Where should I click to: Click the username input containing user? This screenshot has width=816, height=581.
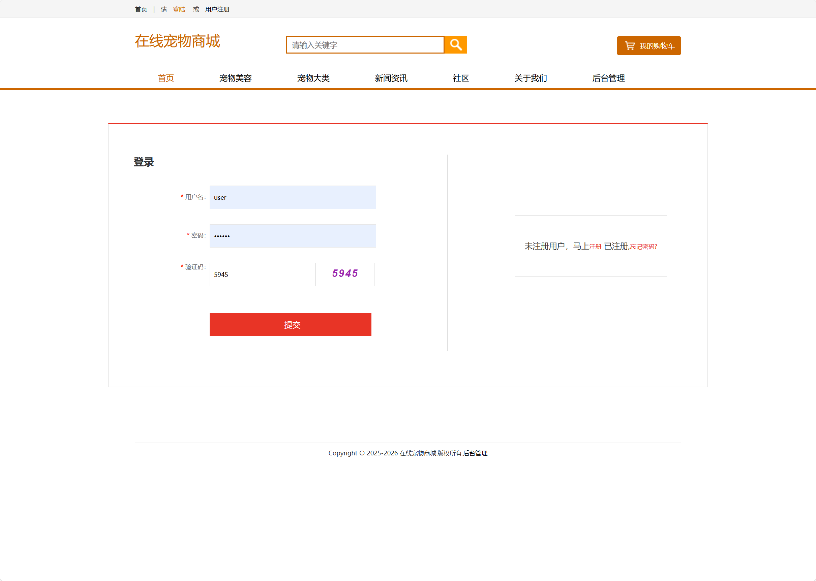pos(292,197)
